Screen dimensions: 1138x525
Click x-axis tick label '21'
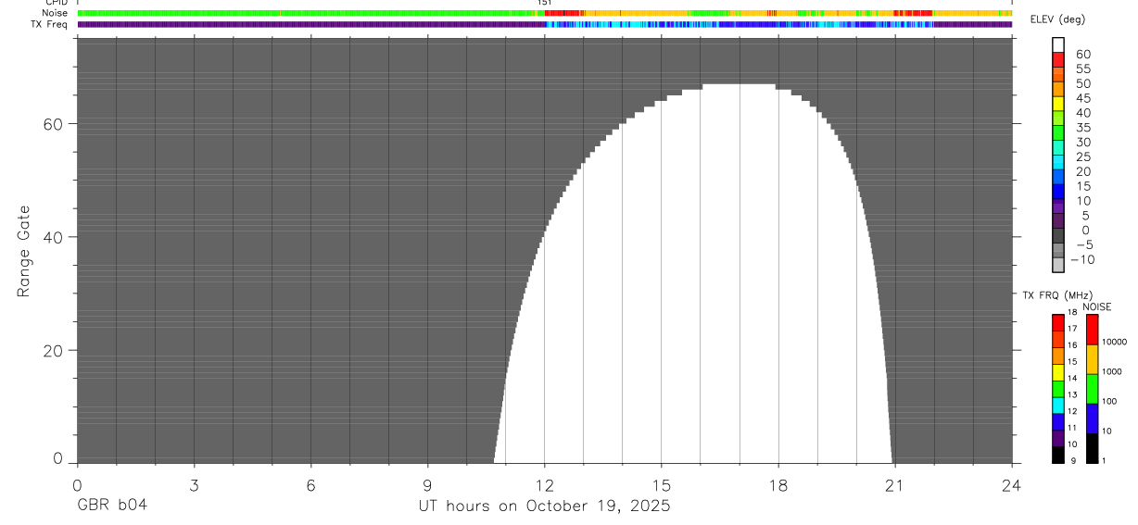coord(895,484)
